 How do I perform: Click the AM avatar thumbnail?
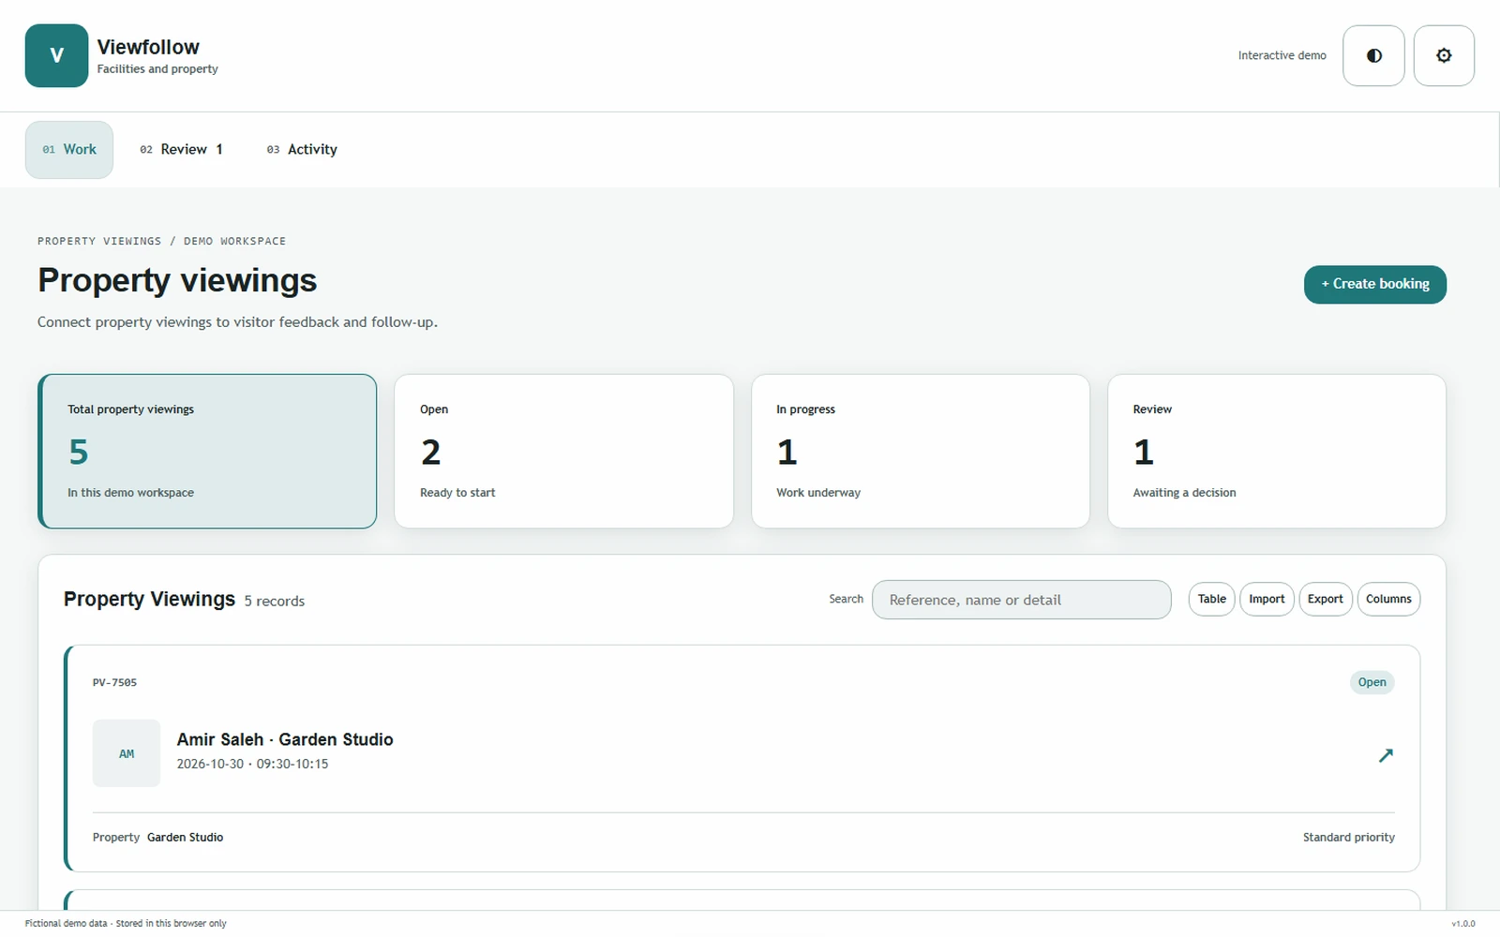[127, 753]
